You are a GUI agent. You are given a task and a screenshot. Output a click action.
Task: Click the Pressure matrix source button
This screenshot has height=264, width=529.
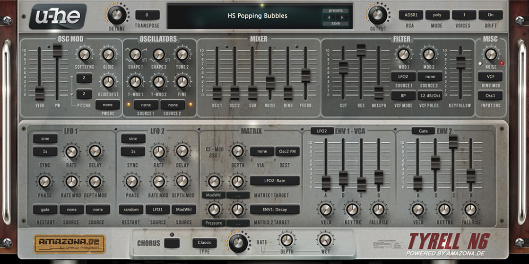pyautogui.click(x=214, y=223)
